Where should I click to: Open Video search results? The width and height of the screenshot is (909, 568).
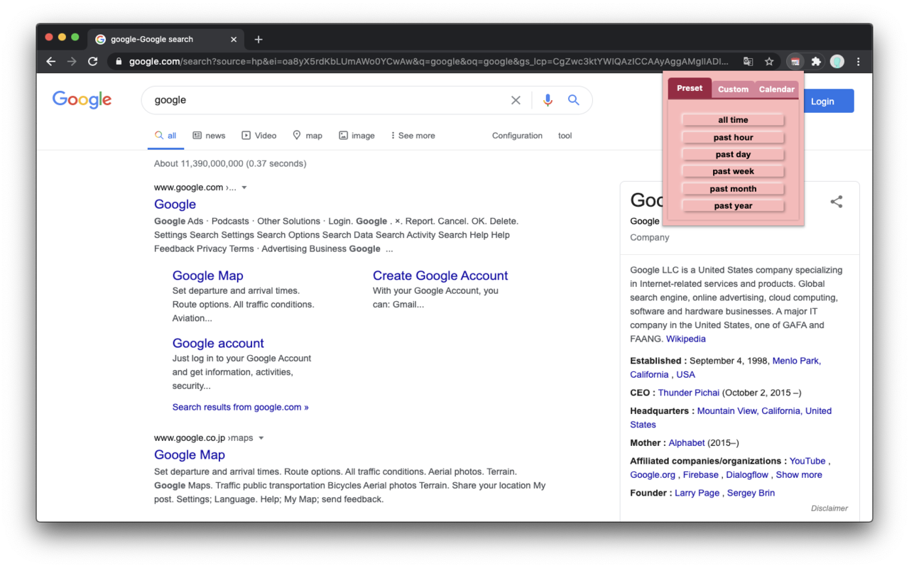pyautogui.click(x=258, y=135)
